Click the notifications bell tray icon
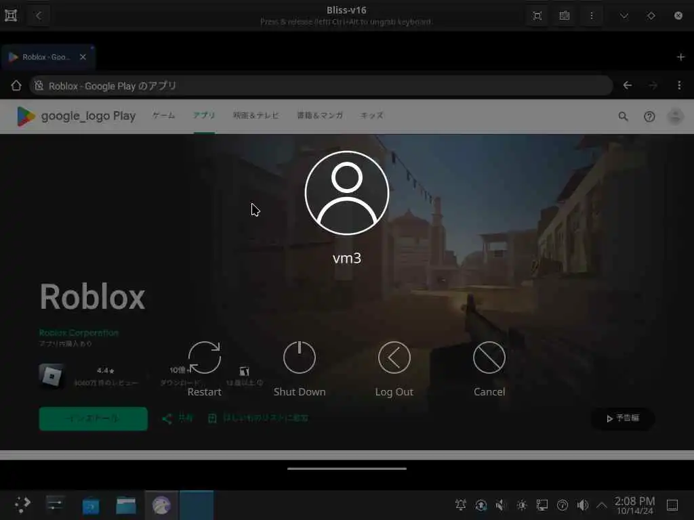This screenshot has width=694, height=520. click(461, 505)
